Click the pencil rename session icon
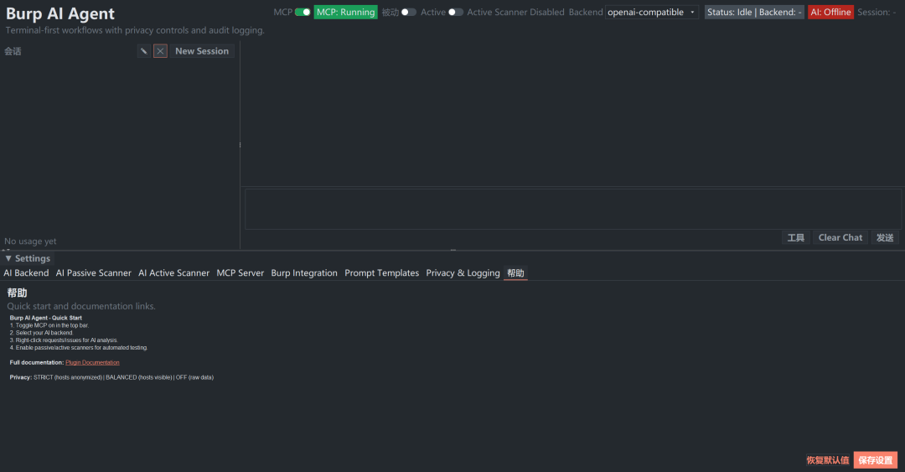 coord(144,51)
